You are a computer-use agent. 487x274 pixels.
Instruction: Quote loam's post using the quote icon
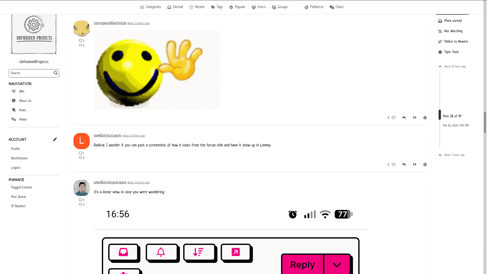coord(415,165)
